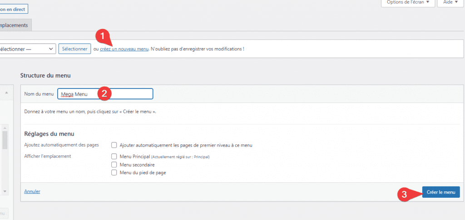Select the "Menu du pied de page" checkbox

pyautogui.click(x=114, y=173)
